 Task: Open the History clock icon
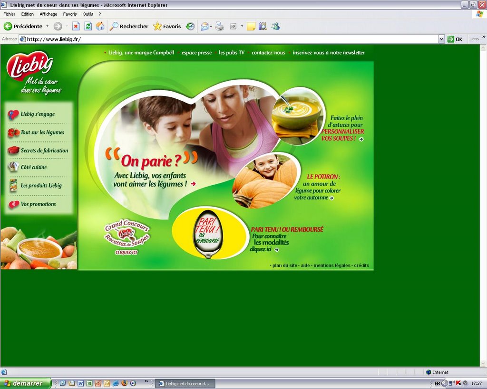[190, 27]
